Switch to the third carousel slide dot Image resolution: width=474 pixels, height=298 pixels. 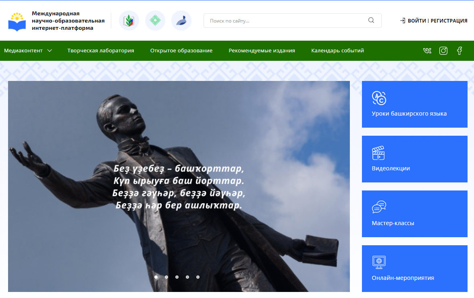pos(177,277)
